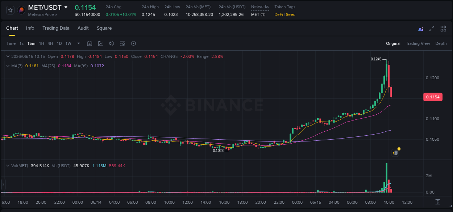Expand the chart to fullscreen
Screen dimensions: 453x212
[432, 29]
